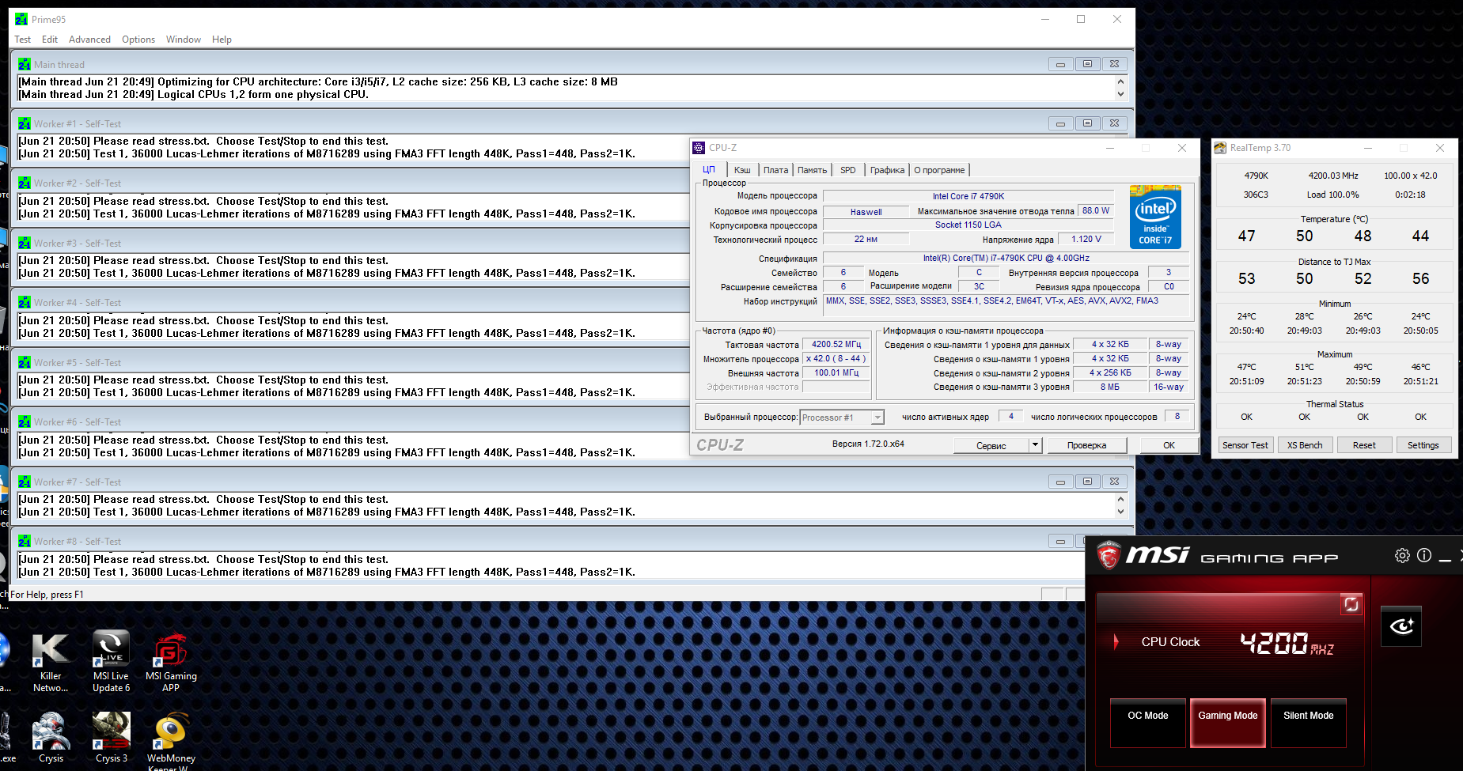Click Main thread scrollbar down arrow
The width and height of the screenshot is (1463, 771).
(x=1120, y=94)
